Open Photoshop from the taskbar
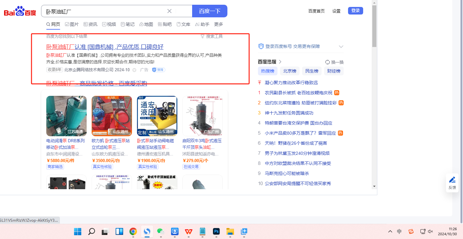This screenshot has height=239, width=463. coord(216,232)
